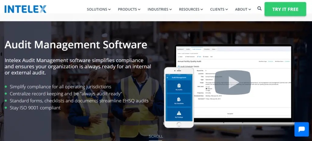Viewport: 312px width, 141px height.
Task: Select the High risk level radio
Action: 206,90
